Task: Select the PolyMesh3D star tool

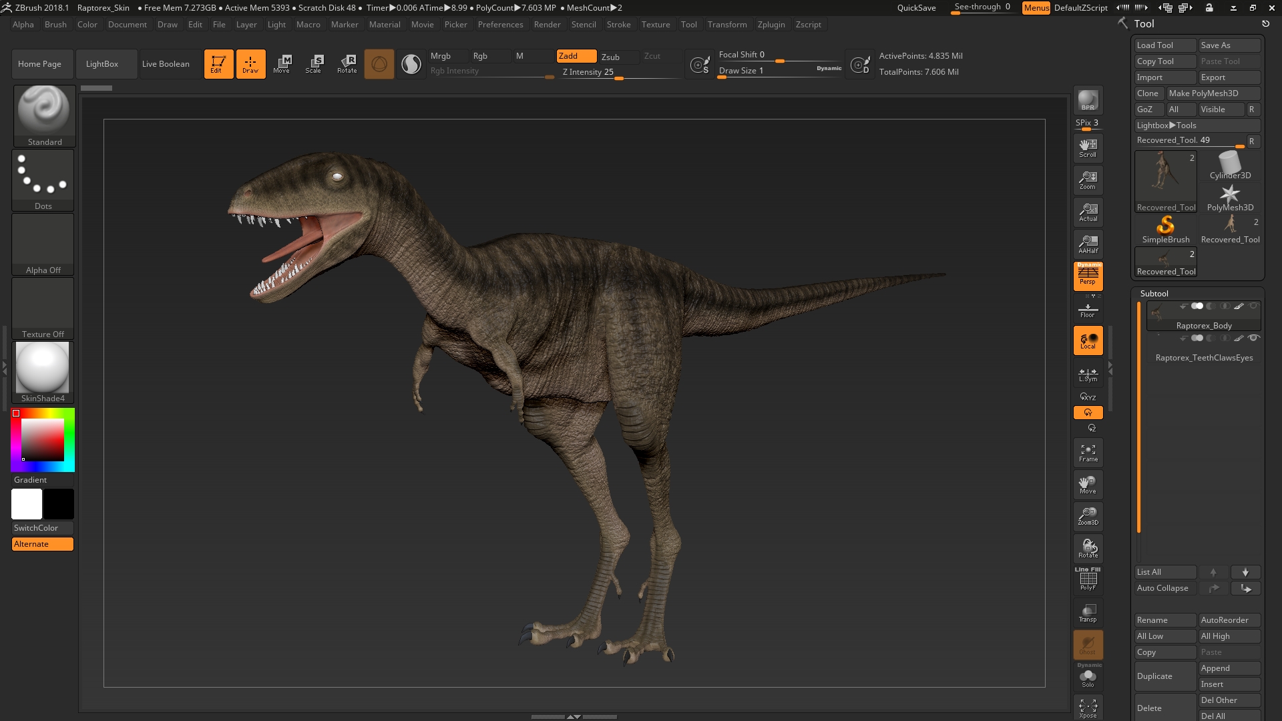Action: coord(1230,198)
